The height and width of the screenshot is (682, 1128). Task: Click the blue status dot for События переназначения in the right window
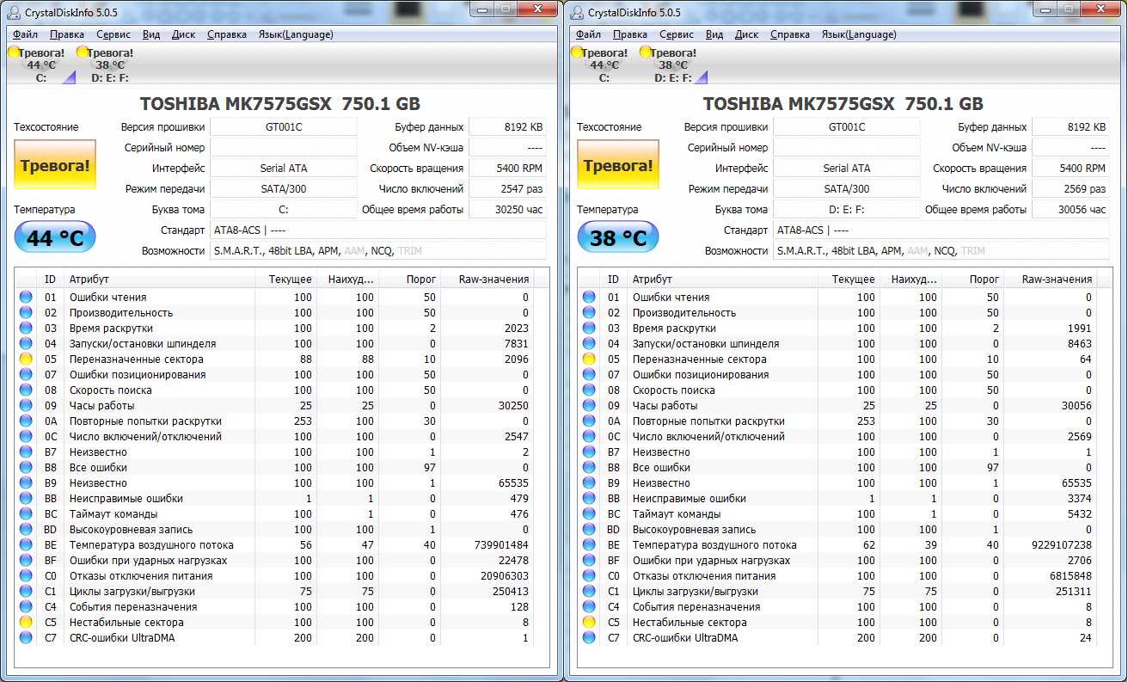tap(589, 607)
